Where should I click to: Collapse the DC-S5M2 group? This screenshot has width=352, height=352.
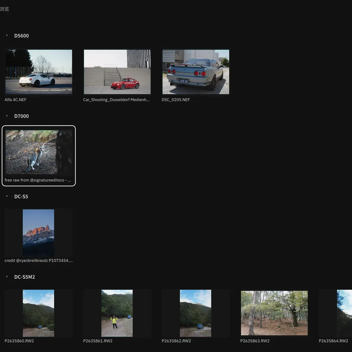(x=7, y=277)
